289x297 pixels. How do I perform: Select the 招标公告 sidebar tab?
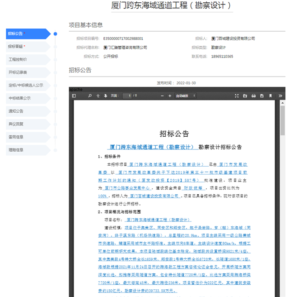coord(28,34)
